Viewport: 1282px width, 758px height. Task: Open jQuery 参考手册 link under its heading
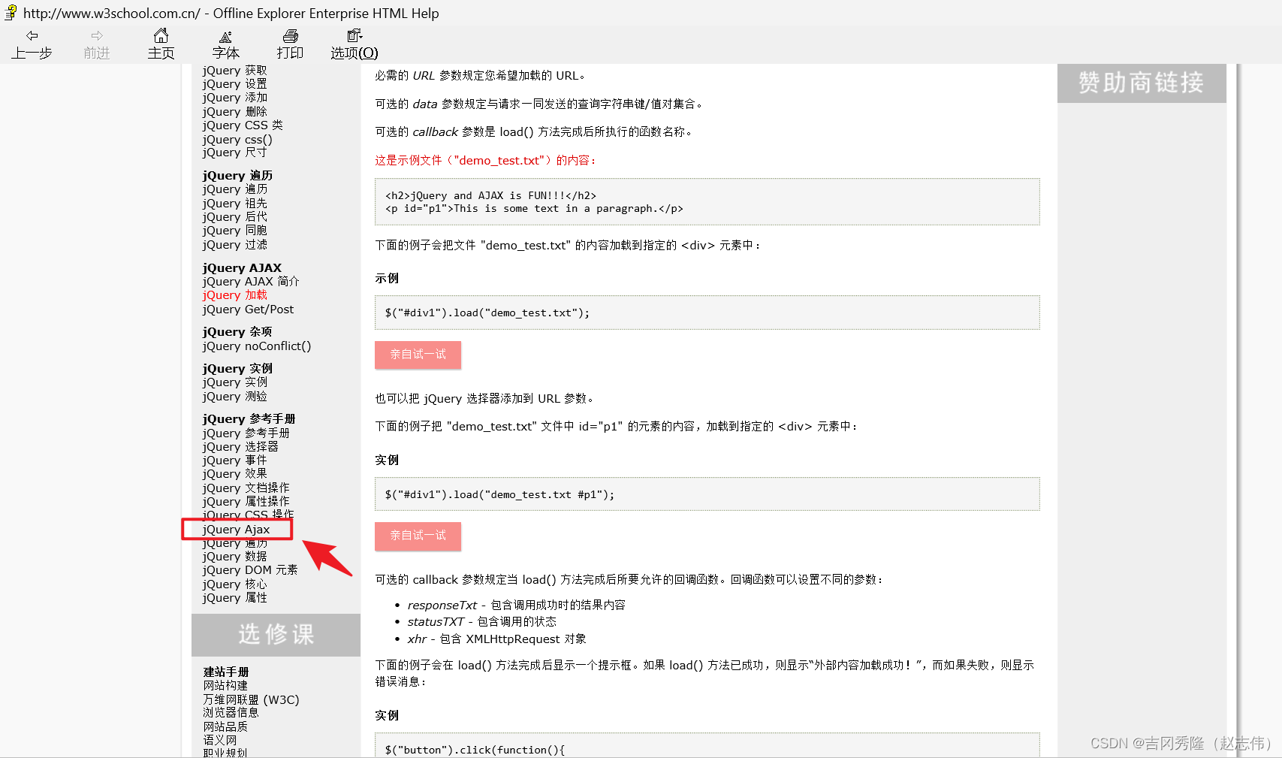246,433
